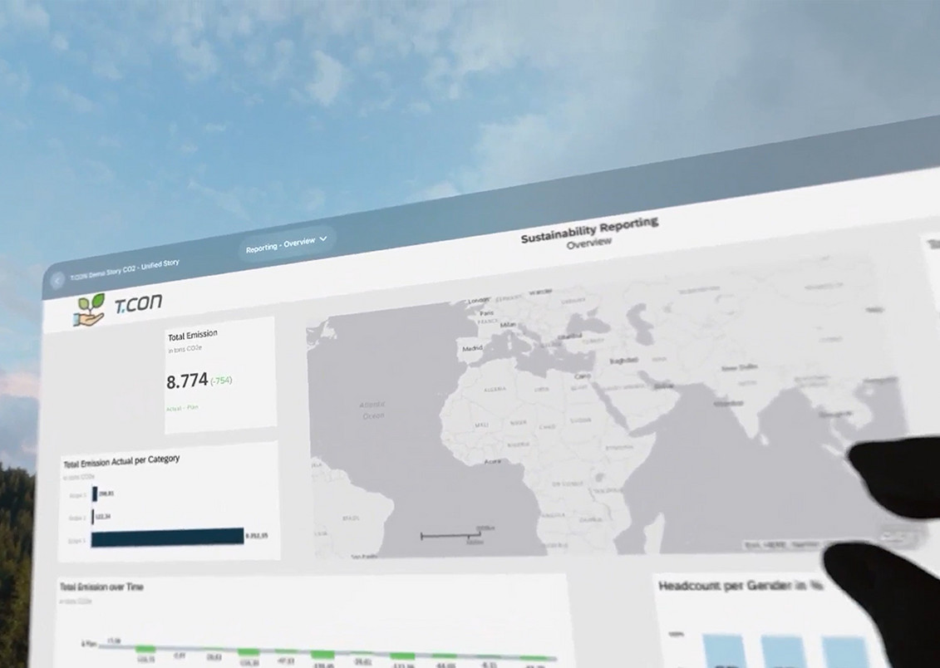940x668 pixels.
Task: Click Istanbul on the map
Action: click(x=569, y=337)
